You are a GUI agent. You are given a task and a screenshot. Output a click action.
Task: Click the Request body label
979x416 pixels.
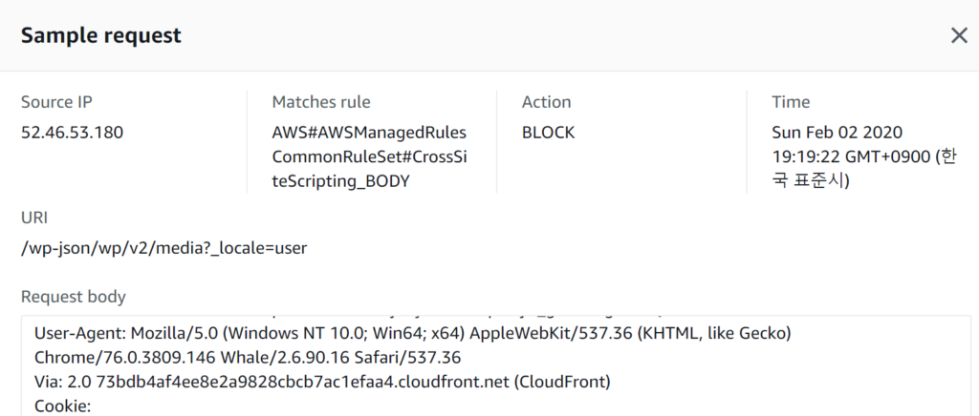74,297
